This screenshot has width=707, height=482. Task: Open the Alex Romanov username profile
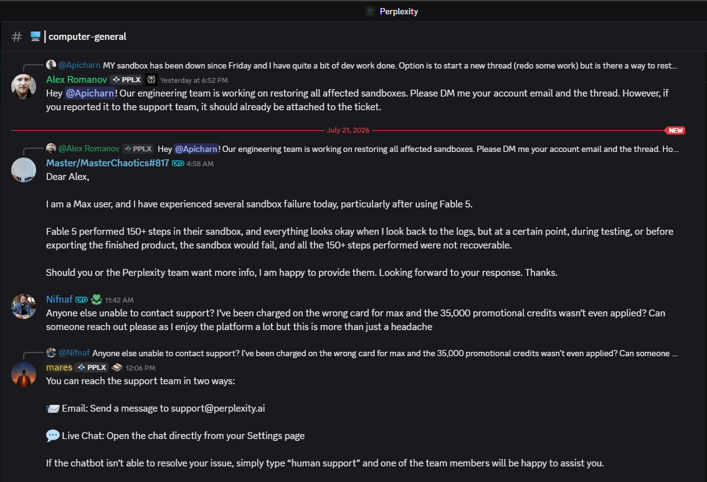point(76,80)
